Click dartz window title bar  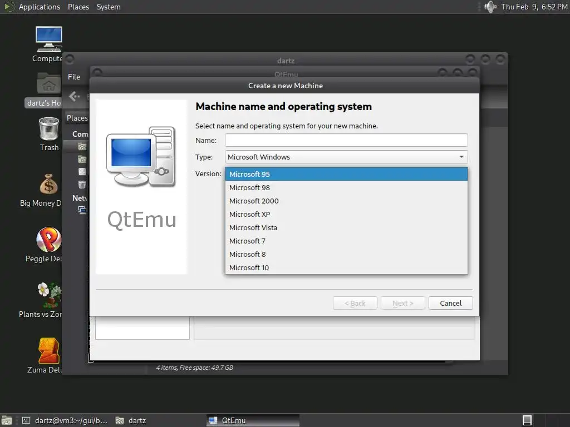pyautogui.click(x=285, y=60)
